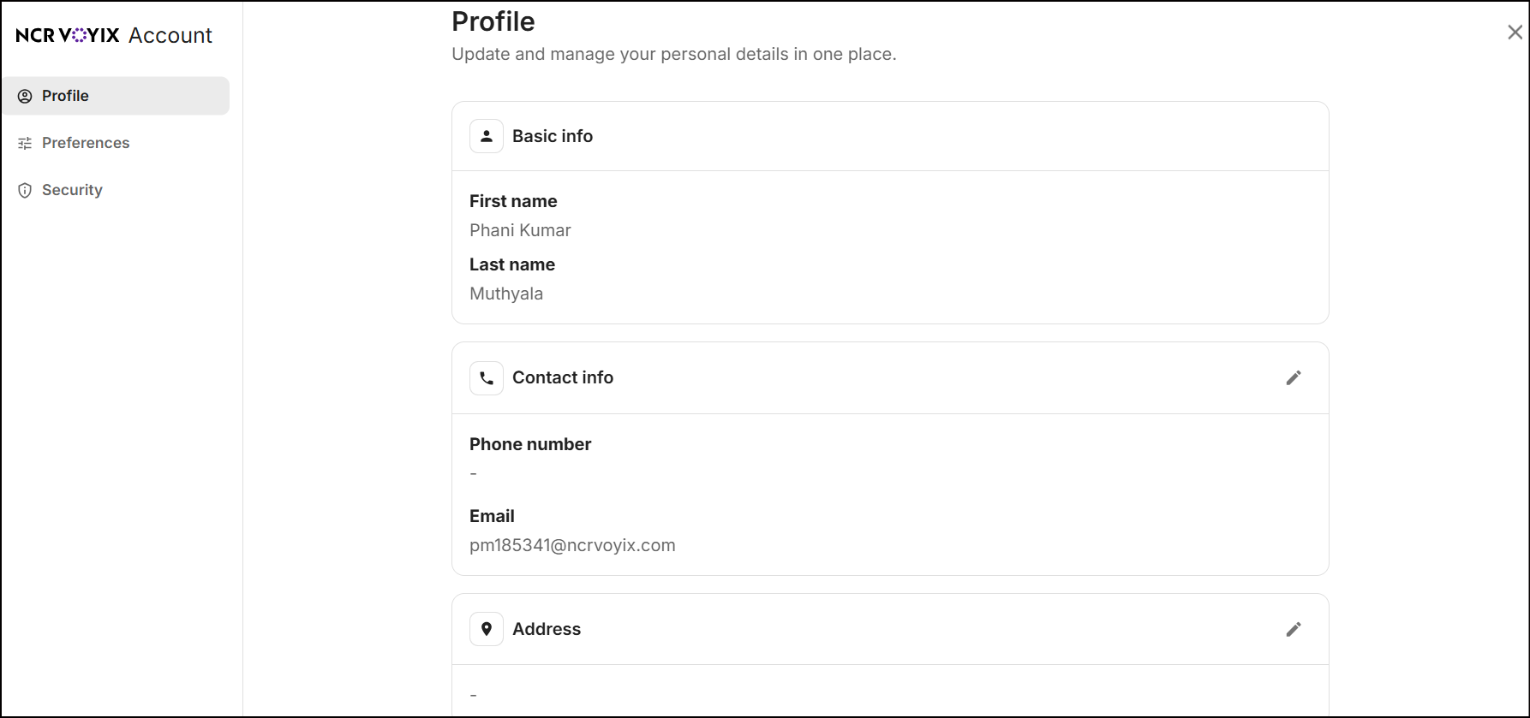Click the Contact info phone icon
This screenshot has width=1530, height=718.
(x=487, y=377)
